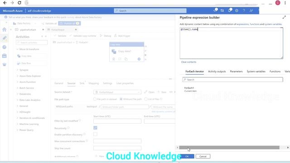Open the browser profile avatar
290x163 pixels.
point(278,3)
